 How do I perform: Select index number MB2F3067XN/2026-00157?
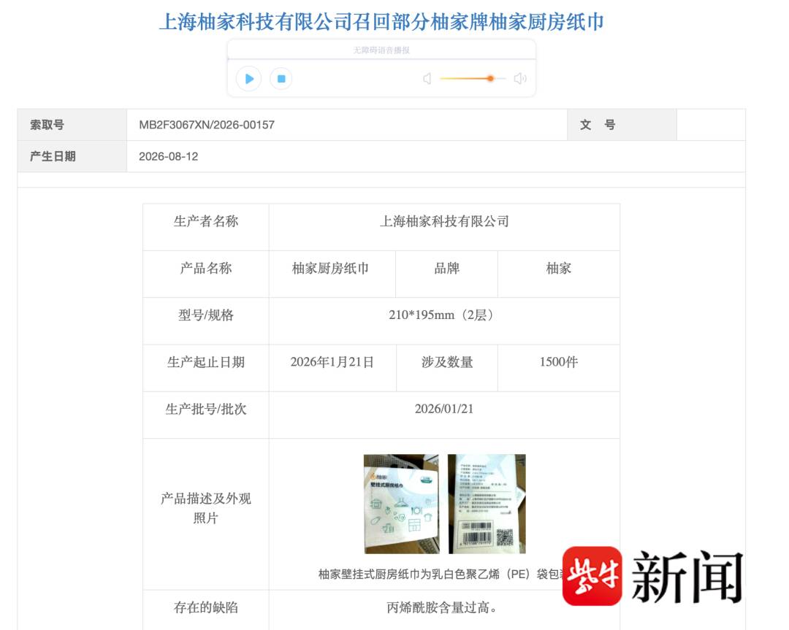[x=207, y=125]
